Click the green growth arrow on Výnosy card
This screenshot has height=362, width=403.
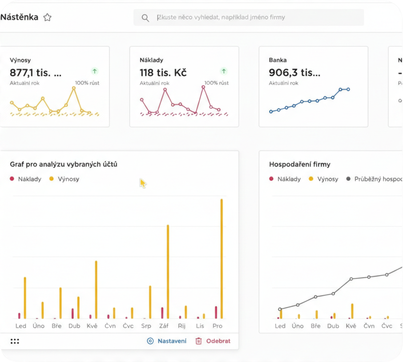[94, 71]
